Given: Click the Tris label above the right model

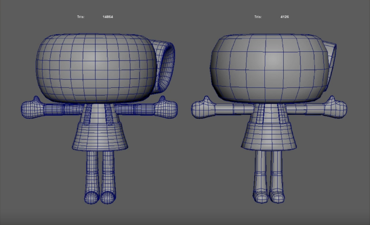Looking at the screenshot, I should [x=258, y=17].
